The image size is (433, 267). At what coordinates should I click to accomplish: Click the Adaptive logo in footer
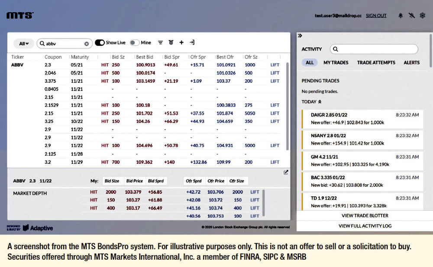pyautogui.click(x=38, y=228)
